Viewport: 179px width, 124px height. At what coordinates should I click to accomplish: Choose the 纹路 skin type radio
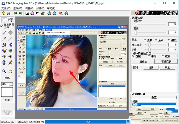coord(163,56)
